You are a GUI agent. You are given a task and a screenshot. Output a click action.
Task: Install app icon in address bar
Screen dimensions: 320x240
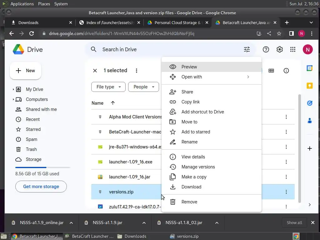tap(259, 33)
